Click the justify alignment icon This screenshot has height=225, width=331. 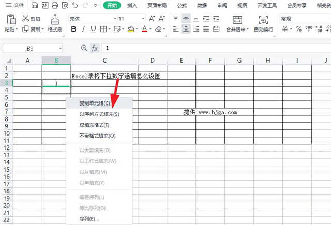[206, 29]
